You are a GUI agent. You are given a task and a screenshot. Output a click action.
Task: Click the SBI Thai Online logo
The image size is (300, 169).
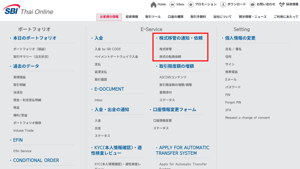pos(28,10)
